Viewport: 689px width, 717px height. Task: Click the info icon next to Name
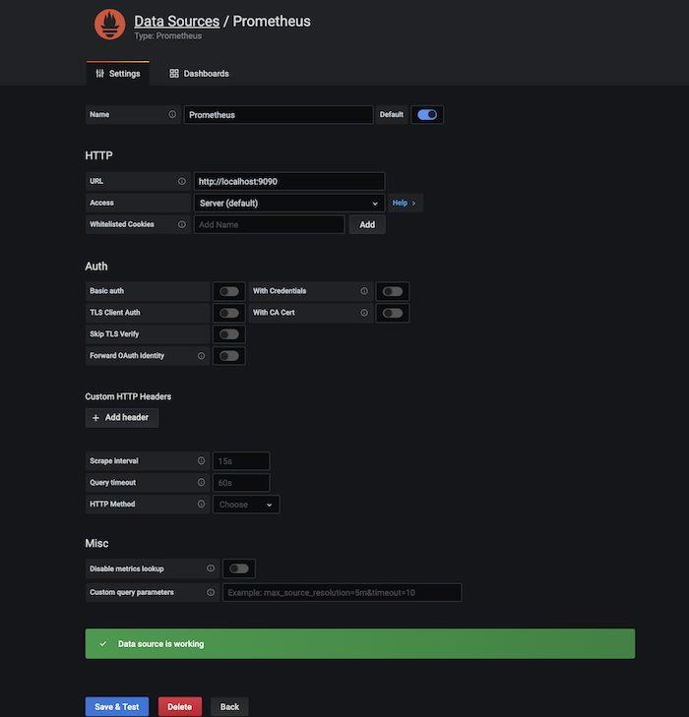172,115
